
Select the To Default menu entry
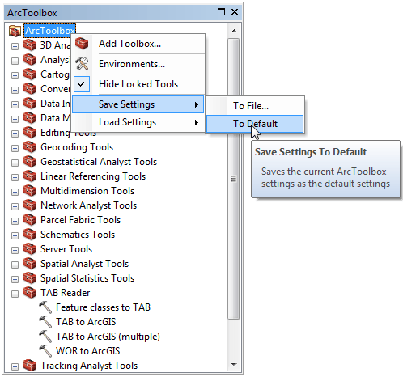[255, 124]
